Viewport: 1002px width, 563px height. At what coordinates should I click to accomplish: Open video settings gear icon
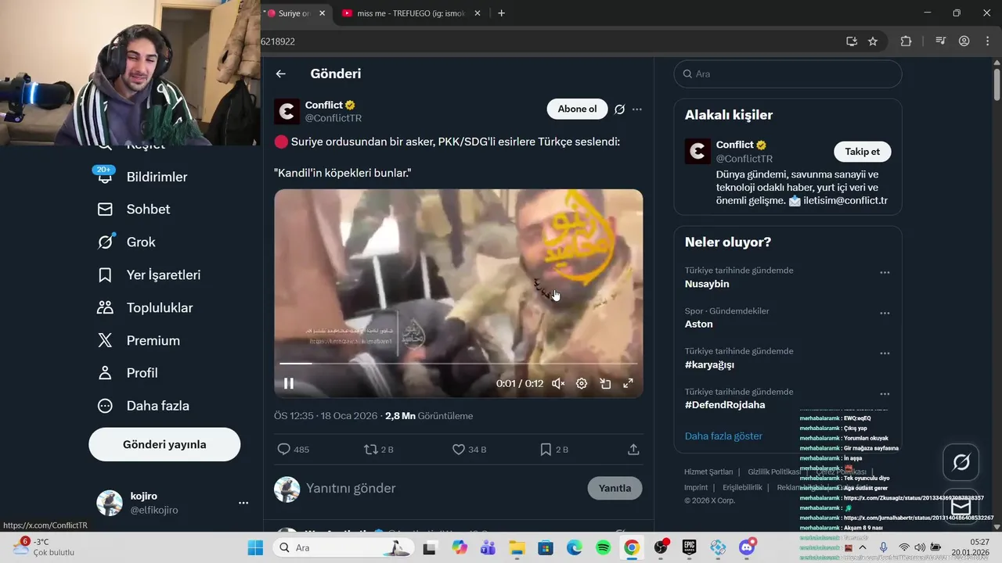(x=582, y=383)
